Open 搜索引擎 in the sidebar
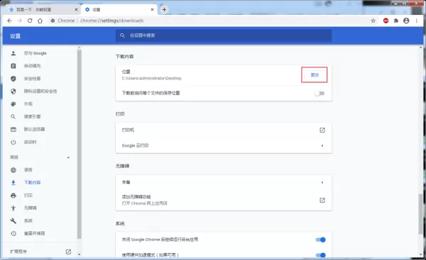The height and width of the screenshot is (260, 426). 33,117
